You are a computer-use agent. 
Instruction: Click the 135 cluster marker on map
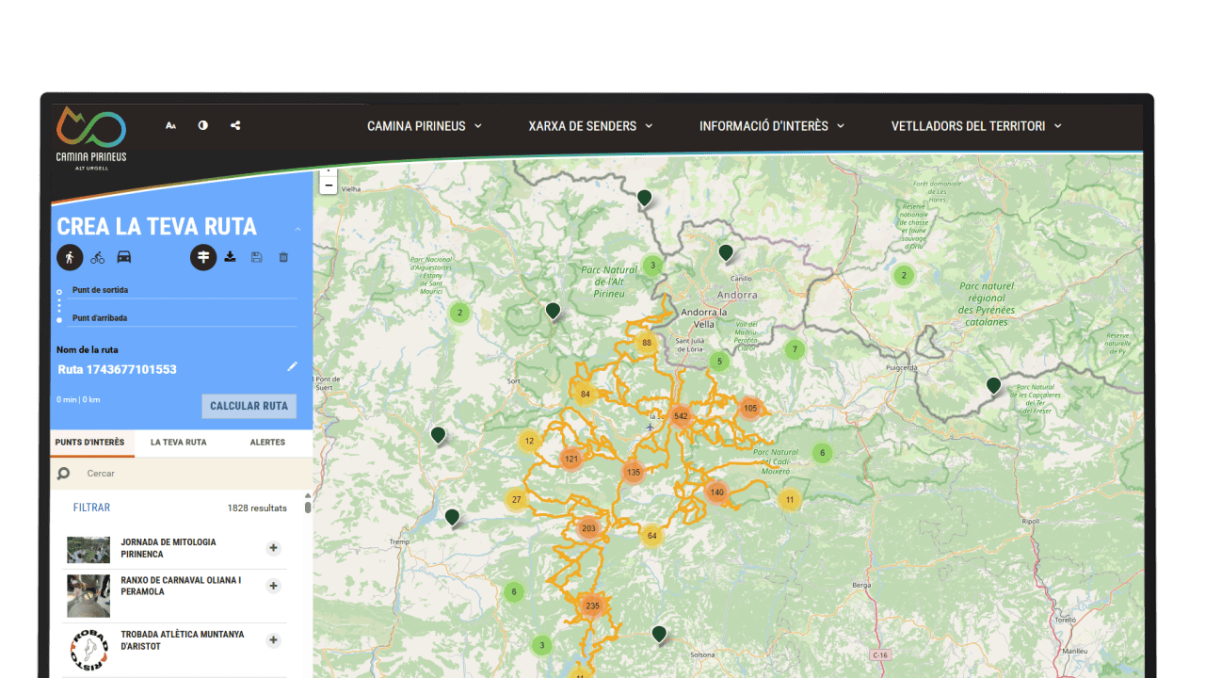pos(634,473)
